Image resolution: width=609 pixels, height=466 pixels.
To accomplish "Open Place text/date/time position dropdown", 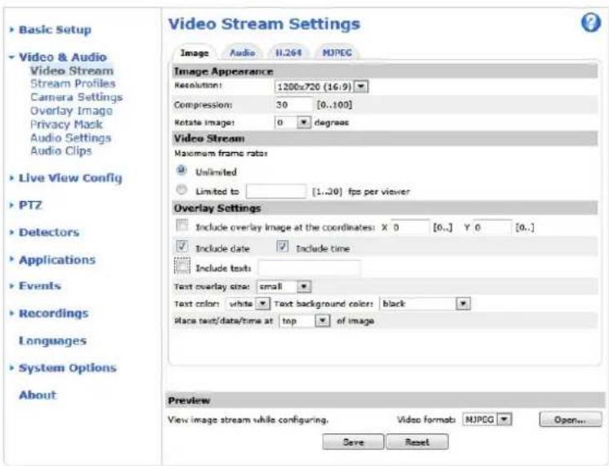I will [x=304, y=320].
